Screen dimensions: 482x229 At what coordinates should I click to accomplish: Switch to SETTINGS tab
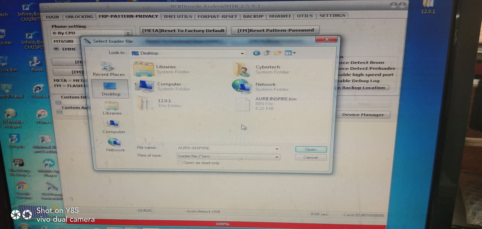click(x=332, y=15)
